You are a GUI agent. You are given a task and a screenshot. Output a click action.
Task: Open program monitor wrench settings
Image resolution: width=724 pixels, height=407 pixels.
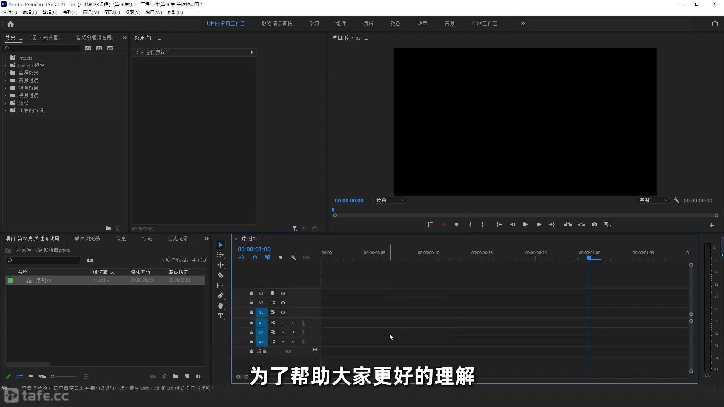(x=676, y=200)
